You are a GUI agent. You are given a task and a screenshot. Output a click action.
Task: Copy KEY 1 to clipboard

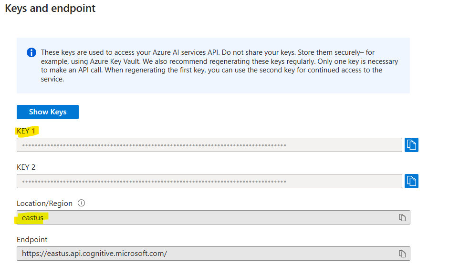click(x=411, y=145)
